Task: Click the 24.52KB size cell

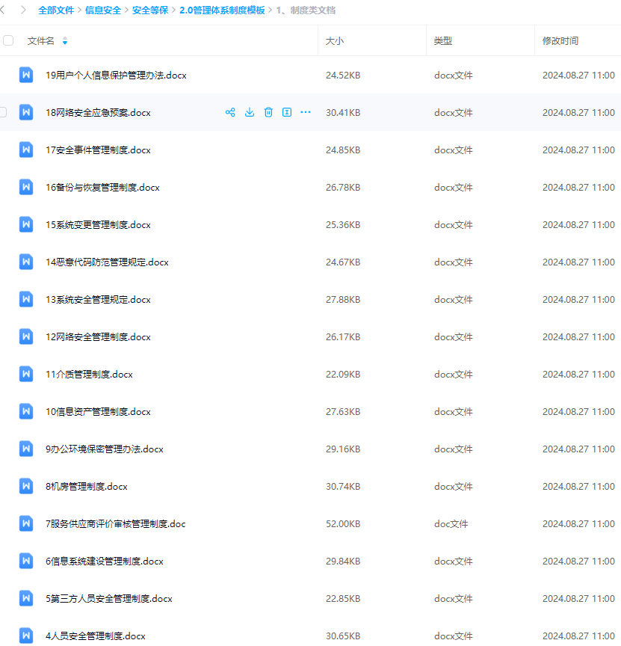Action: pyautogui.click(x=343, y=75)
